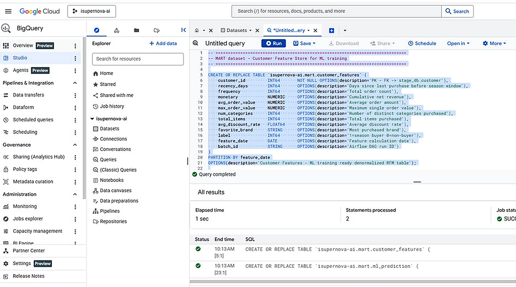Open a new query tab with plus icon

pos(332,31)
